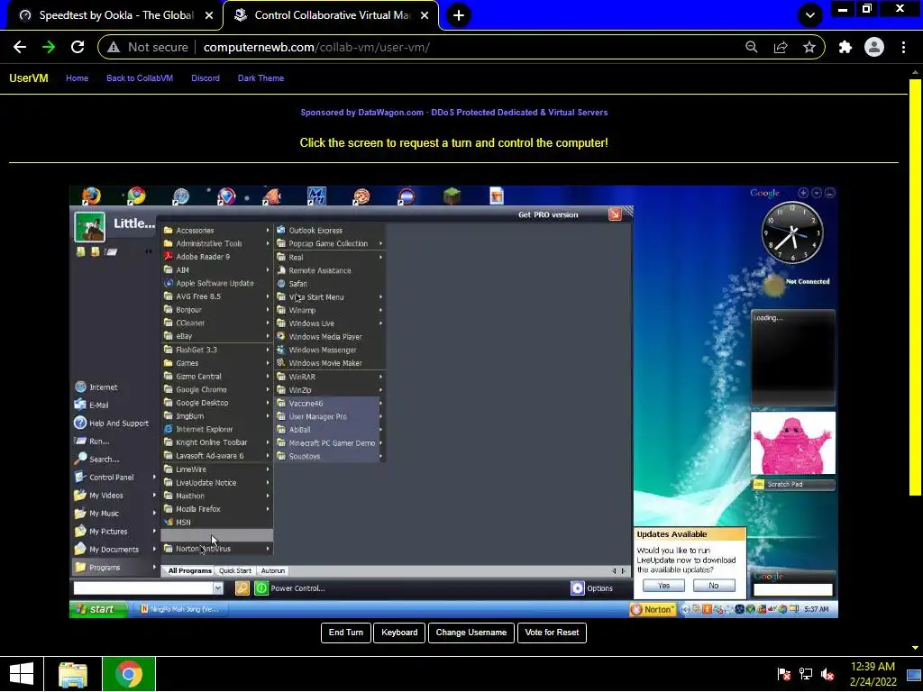Open Remote Assistance entry

(320, 270)
